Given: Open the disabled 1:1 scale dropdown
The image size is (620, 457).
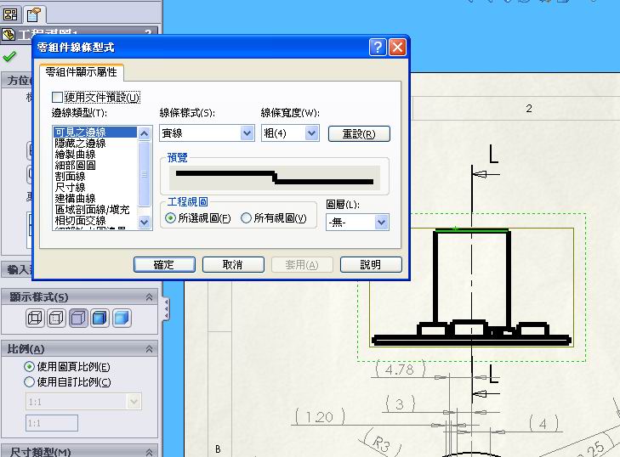Looking at the screenshot, I should click(x=134, y=402).
